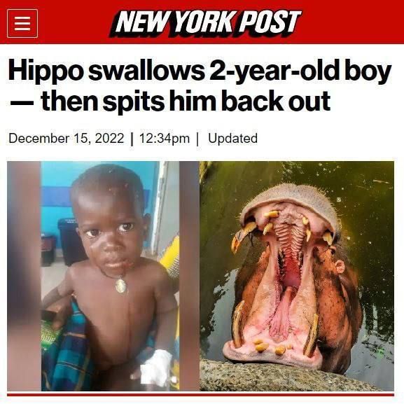
Task: Open the hippo open-mouth photo
Action: point(297,276)
